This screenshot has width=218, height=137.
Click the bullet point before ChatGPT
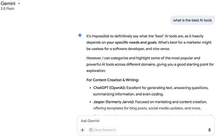[x=90, y=88]
